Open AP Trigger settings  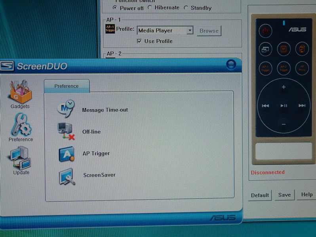pyautogui.click(x=96, y=153)
